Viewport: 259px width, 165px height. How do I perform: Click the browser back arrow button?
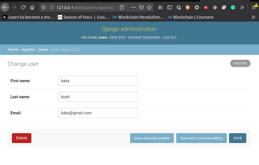5,7
